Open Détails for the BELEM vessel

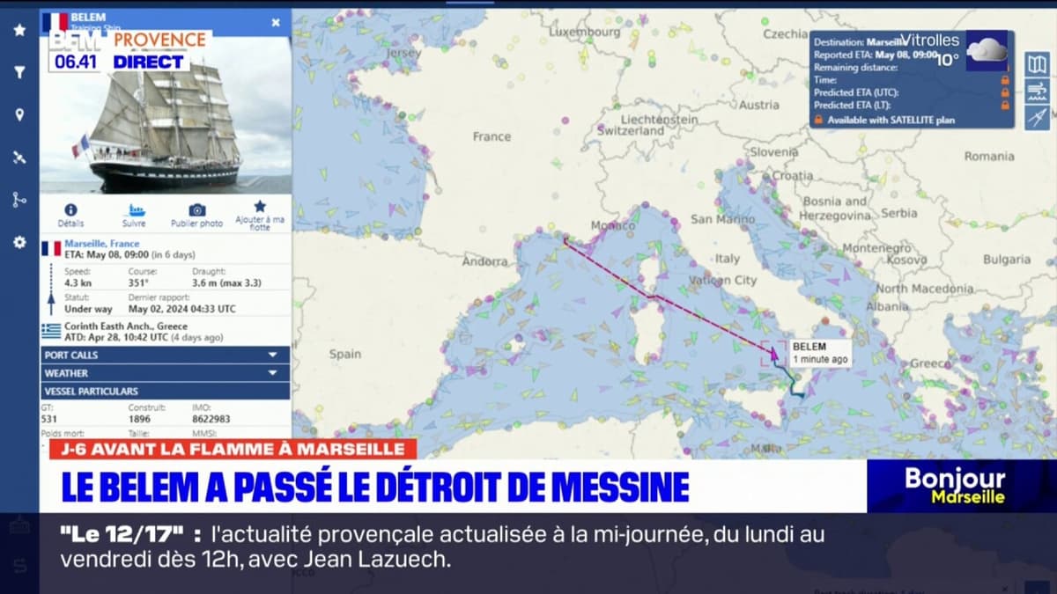click(70, 216)
